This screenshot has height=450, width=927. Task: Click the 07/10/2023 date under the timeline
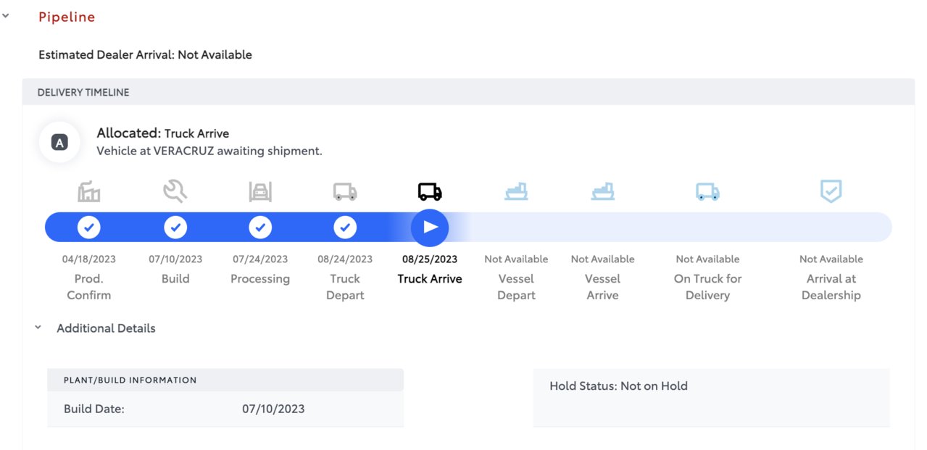coord(175,259)
